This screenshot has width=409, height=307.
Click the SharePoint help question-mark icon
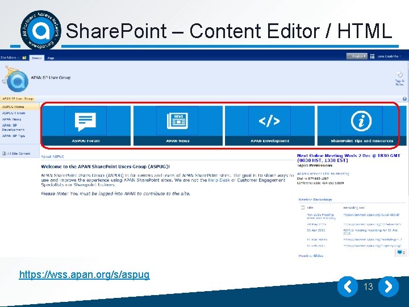(x=404, y=99)
